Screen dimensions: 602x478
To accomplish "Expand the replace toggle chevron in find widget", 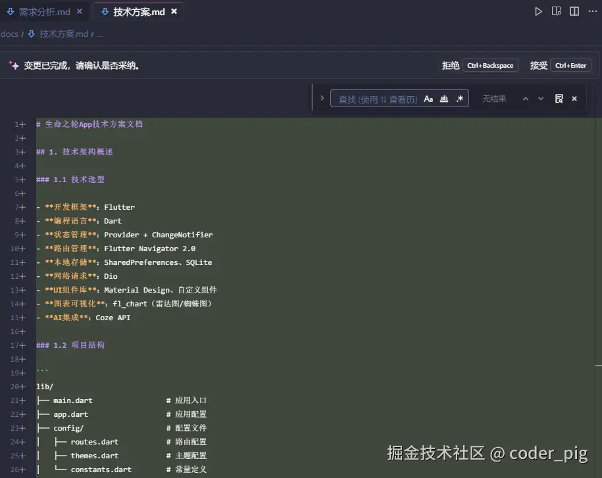I will [x=322, y=98].
